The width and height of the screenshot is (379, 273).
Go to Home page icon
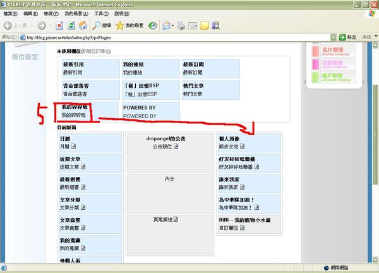83,25
